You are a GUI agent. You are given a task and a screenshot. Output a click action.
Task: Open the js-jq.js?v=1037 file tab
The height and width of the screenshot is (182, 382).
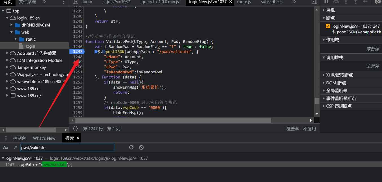tap(116, 2)
